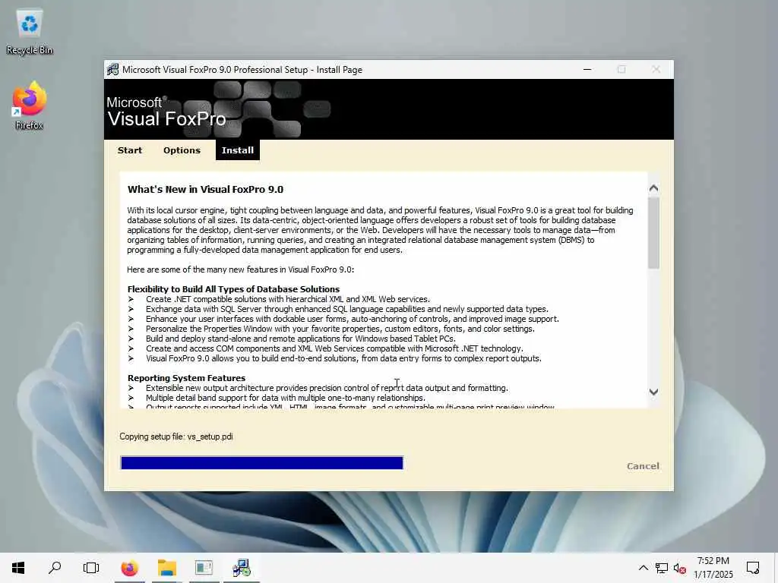Click the scroll-up arrow of What's New pane

tap(653, 188)
